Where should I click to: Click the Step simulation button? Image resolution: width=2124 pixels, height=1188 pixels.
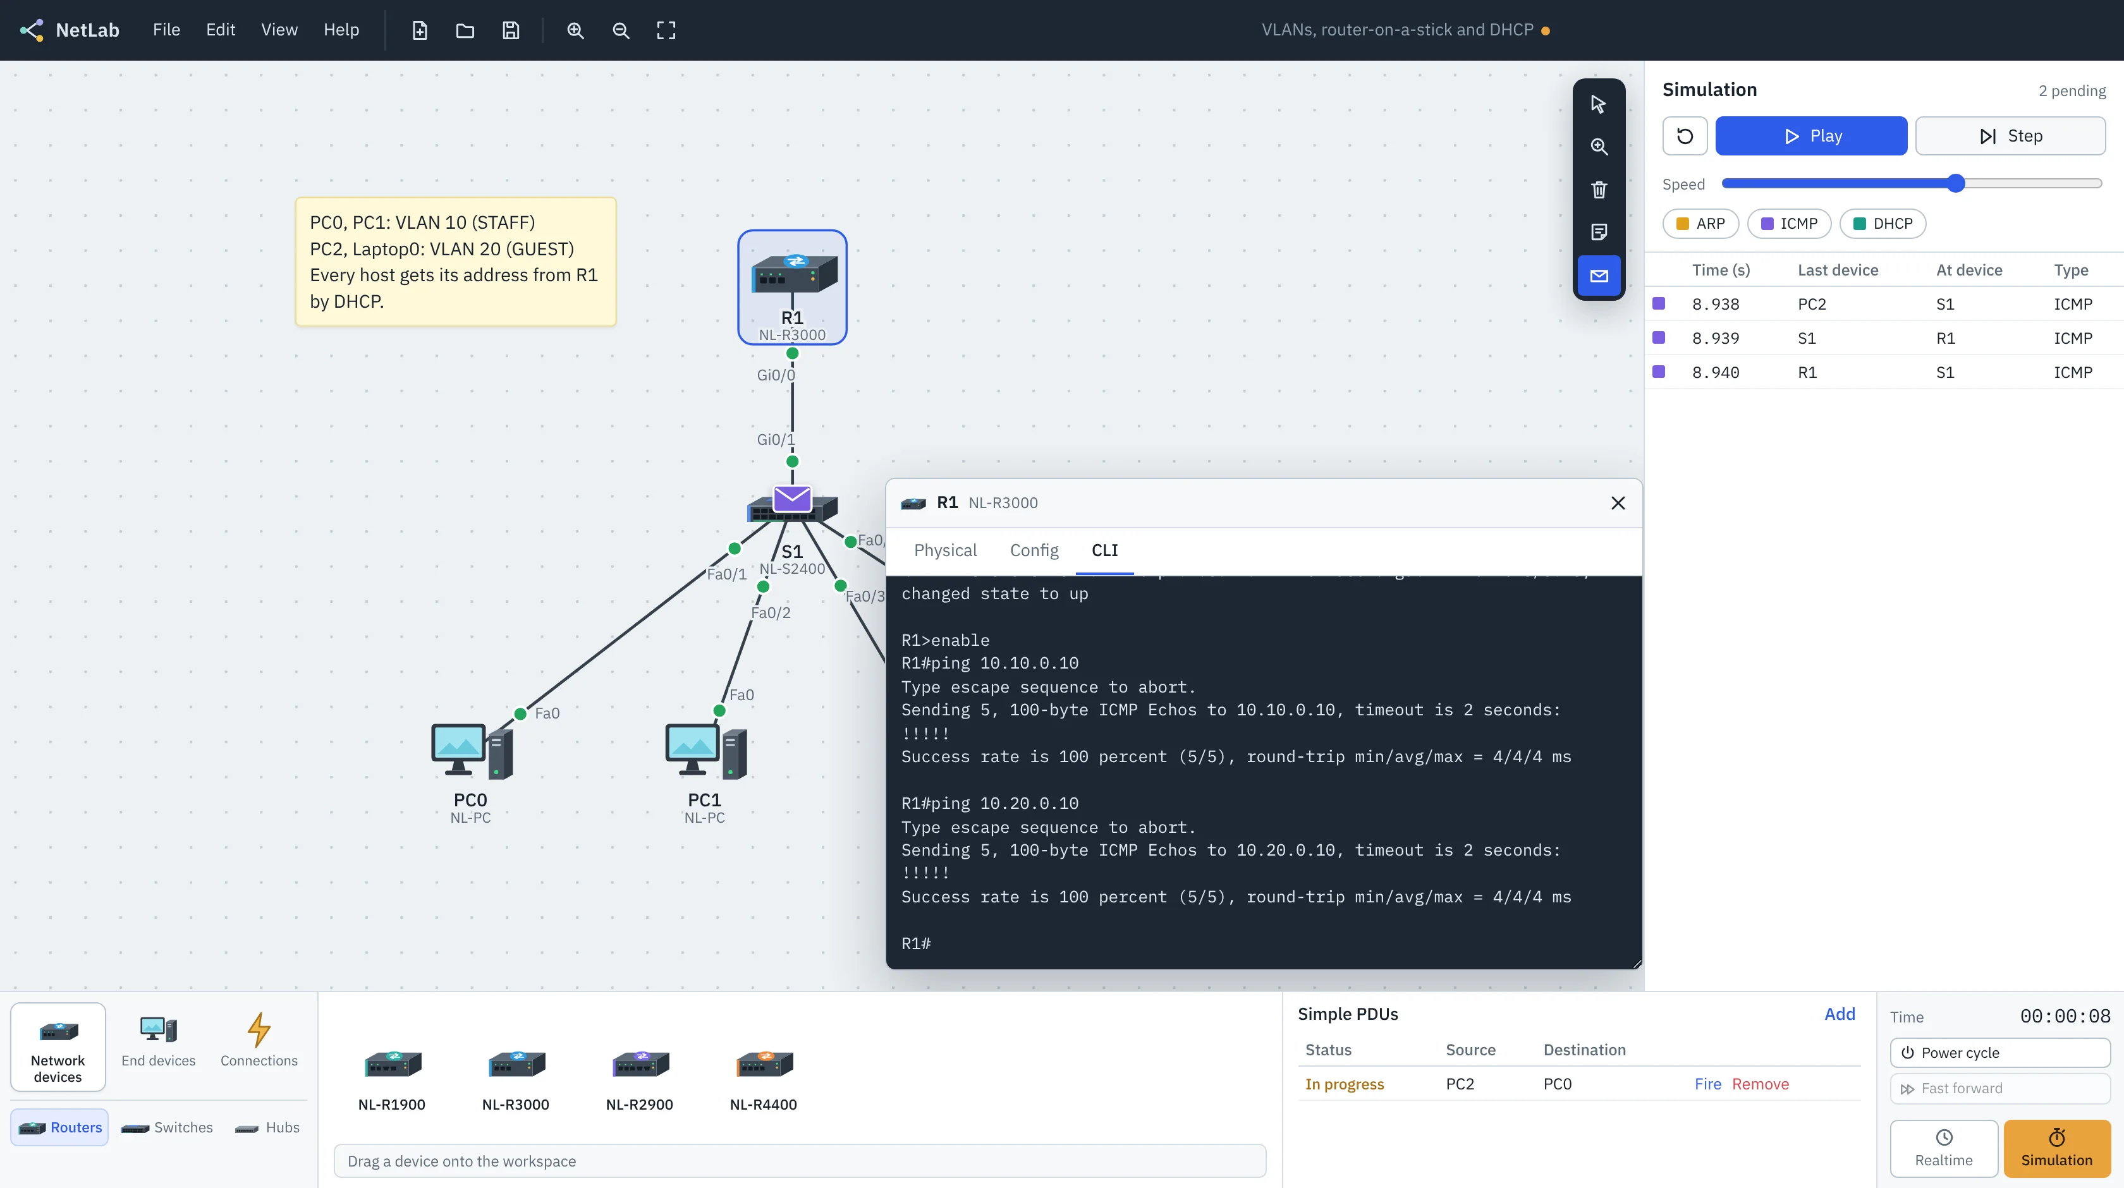(x=2010, y=136)
